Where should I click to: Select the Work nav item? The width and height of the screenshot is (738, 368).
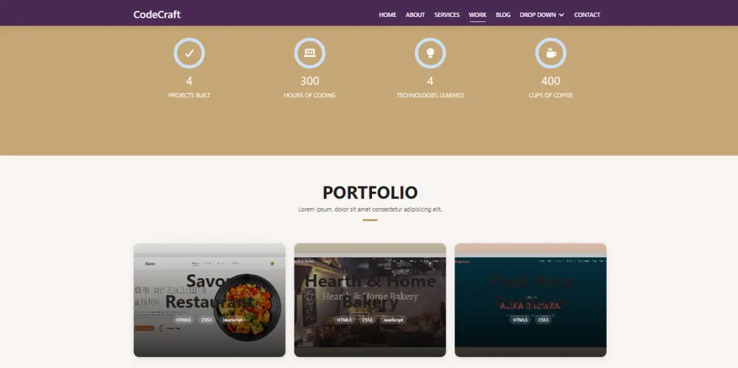point(477,15)
